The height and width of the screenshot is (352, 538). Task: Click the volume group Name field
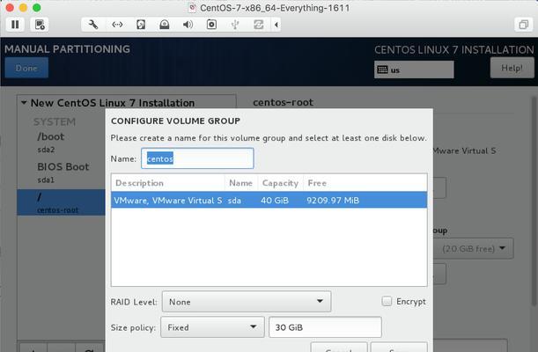197,158
